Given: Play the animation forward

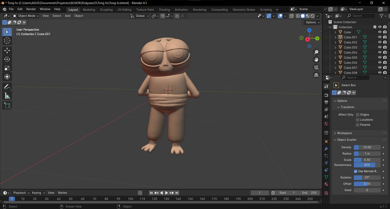Looking at the screenshot, I should click(167, 193).
